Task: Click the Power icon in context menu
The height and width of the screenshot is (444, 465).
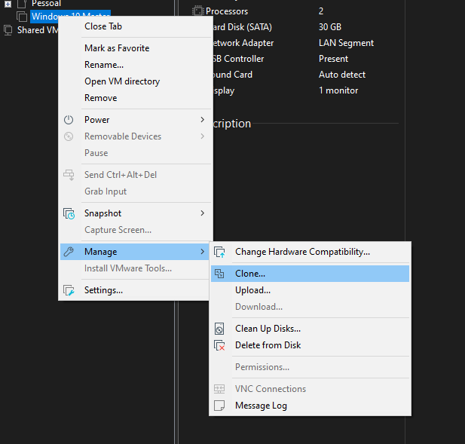Action: tap(69, 120)
